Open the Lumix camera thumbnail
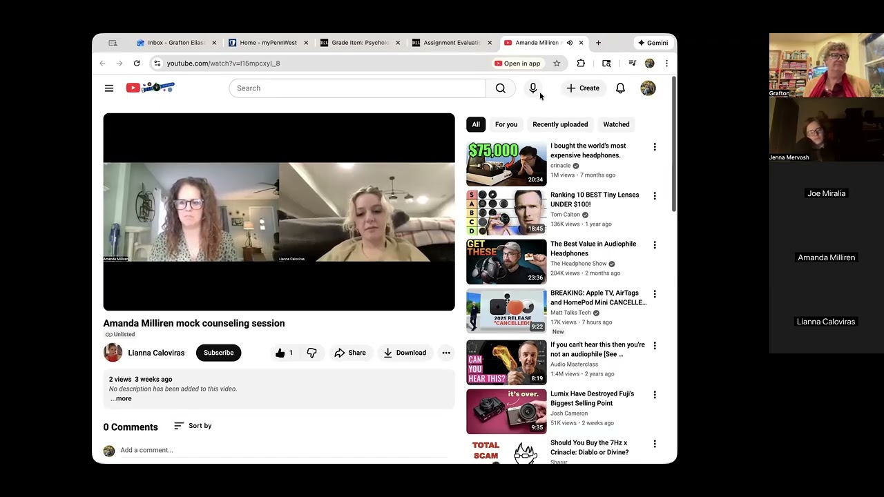The image size is (884, 497). (506, 411)
